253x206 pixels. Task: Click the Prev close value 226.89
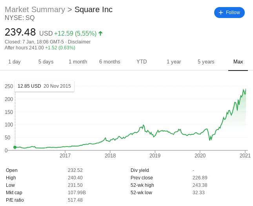pos(200,178)
